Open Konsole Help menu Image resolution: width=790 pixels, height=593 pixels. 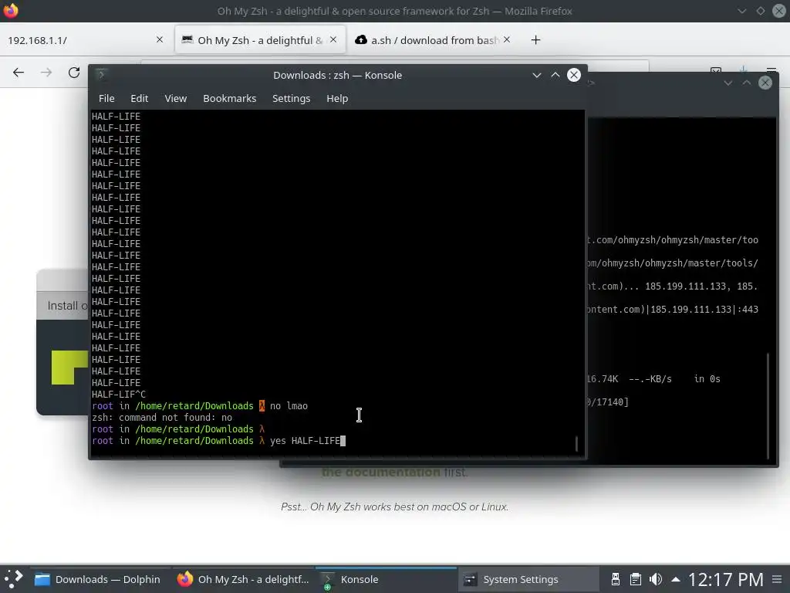[x=337, y=98]
